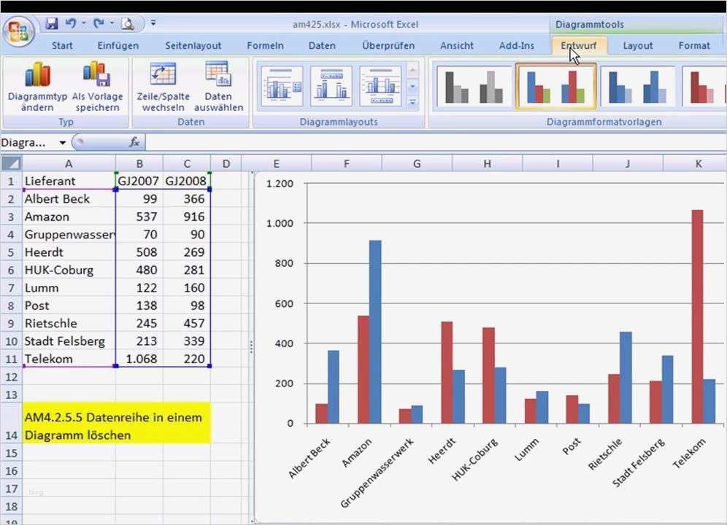Select colorful blue-red-green chart style
Viewport: 727px width, 525px height.
pyautogui.click(x=555, y=87)
